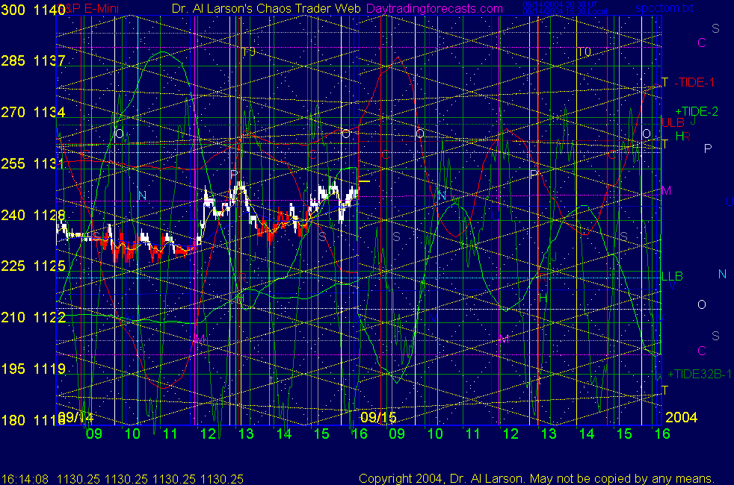The width and height of the screenshot is (734, 485).
Task: Select the "09/14/2004 15:30 Local" timestamp
Action: (x=565, y=11)
